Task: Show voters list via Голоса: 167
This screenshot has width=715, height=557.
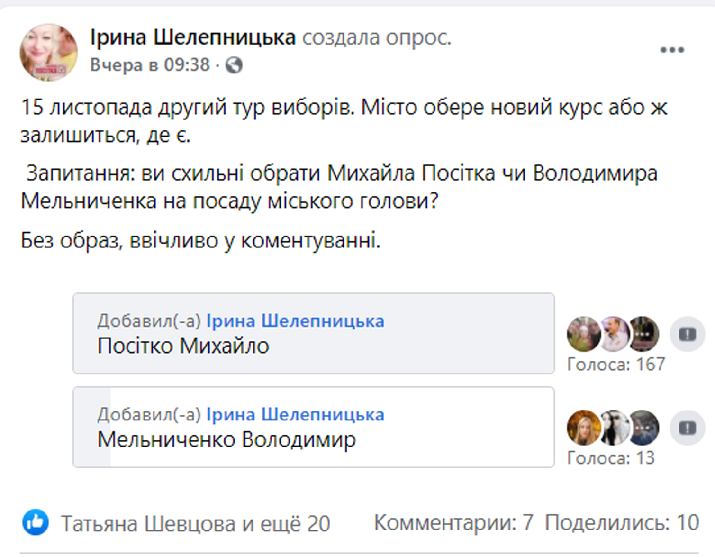Action: (616, 364)
